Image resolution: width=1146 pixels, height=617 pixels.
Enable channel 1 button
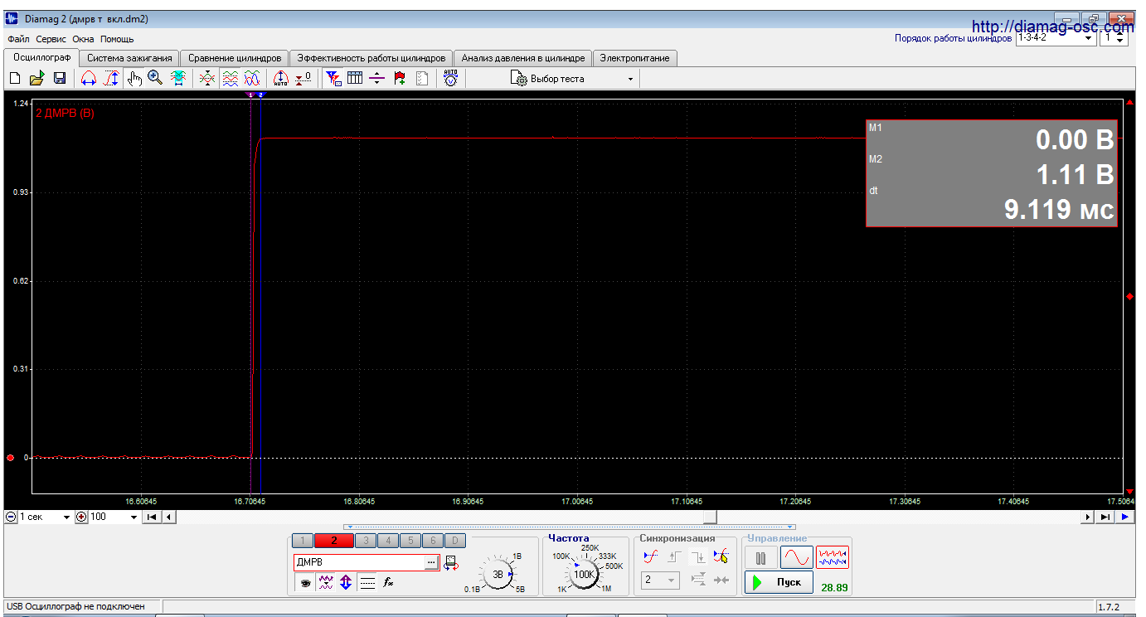(303, 541)
